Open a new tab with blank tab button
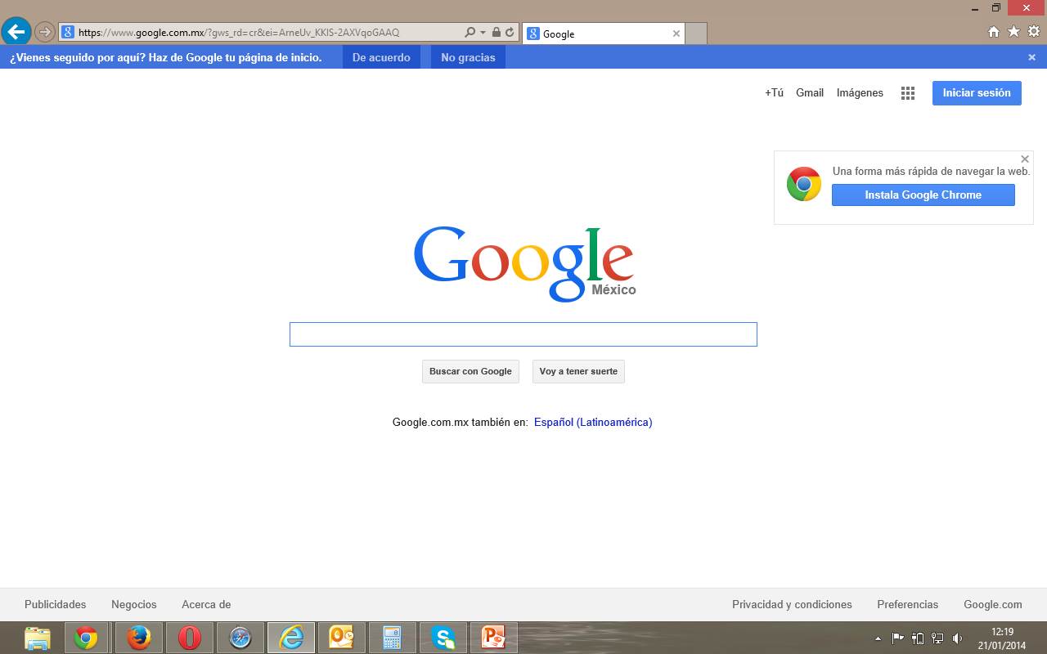 695,34
